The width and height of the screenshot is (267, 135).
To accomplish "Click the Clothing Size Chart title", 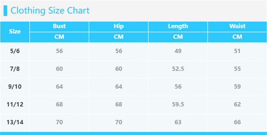I will [50, 10].
